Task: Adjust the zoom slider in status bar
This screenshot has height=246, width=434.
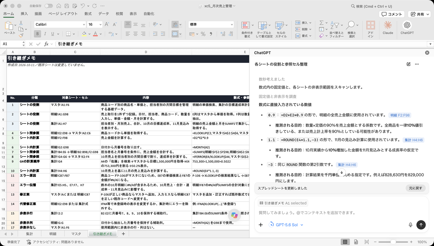Action: [393, 242]
